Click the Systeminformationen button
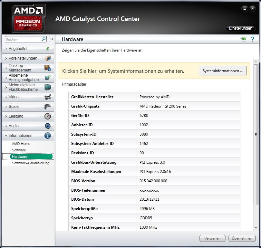The height and width of the screenshot is (248, 261). (x=223, y=71)
